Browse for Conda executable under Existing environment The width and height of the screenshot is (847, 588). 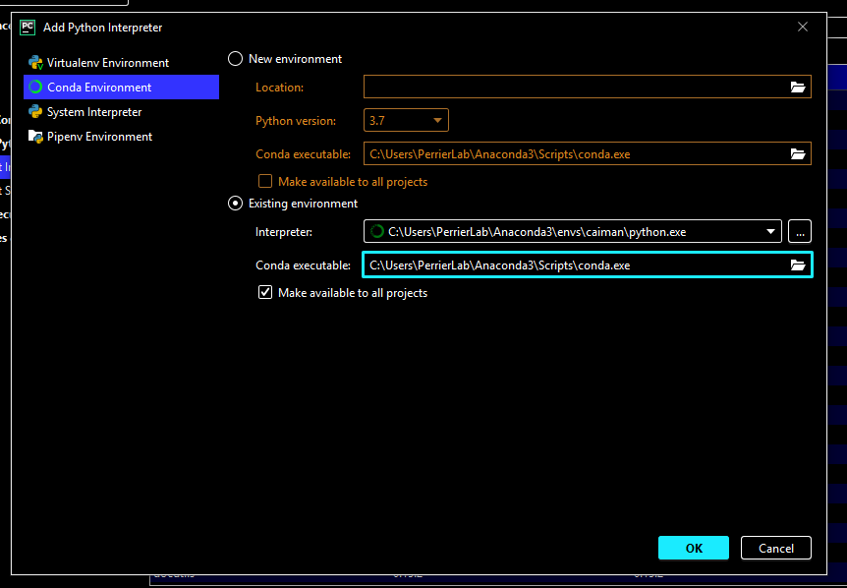click(798, 265)
